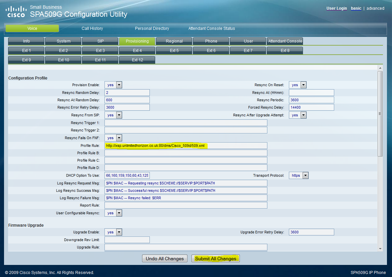The width and height of the screenshot is (392, 277).
Task: Click the Log Resync Failure Msg field
Action: (x=186, y=198)
